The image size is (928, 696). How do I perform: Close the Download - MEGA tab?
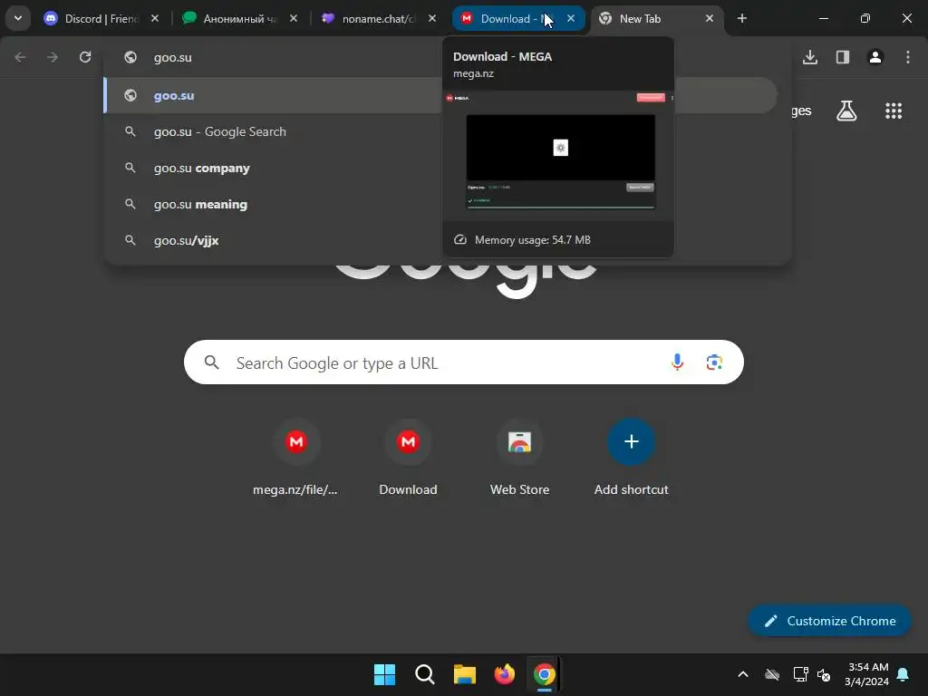tap(571, 18)
